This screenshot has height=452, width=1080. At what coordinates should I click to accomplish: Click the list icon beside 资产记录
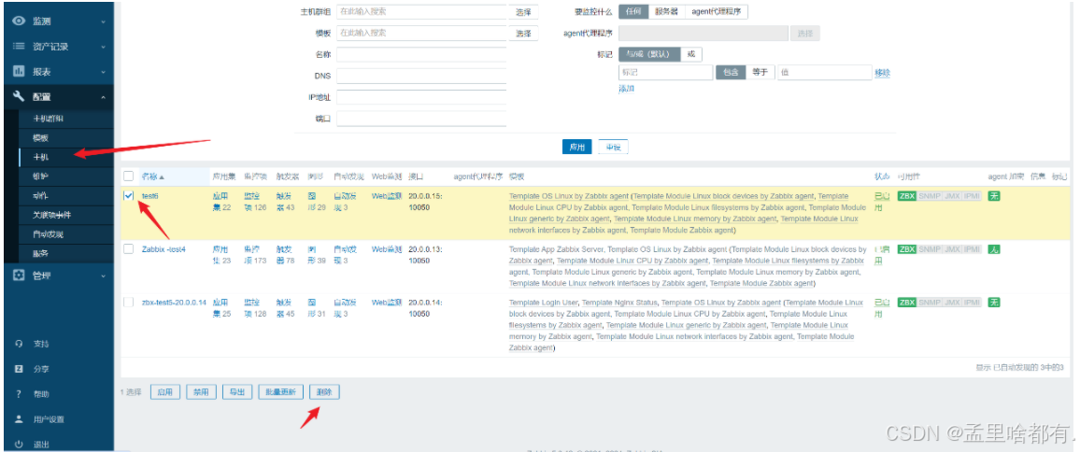tap(20, 46)
